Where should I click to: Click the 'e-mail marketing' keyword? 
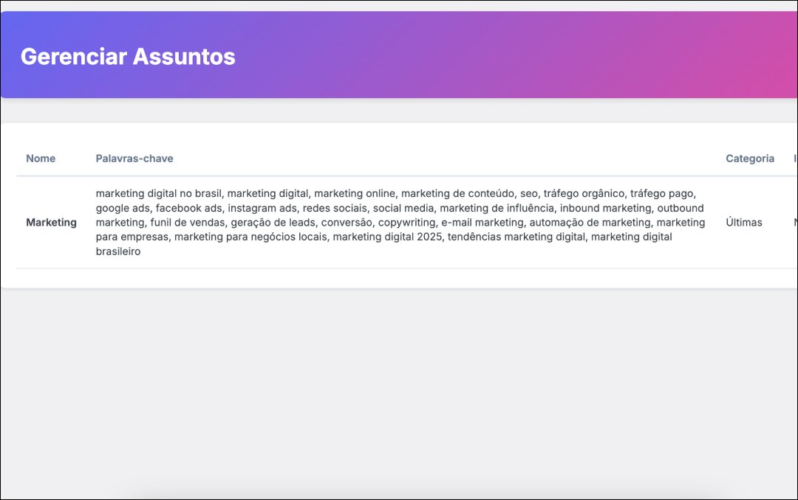tap(482, 222)
